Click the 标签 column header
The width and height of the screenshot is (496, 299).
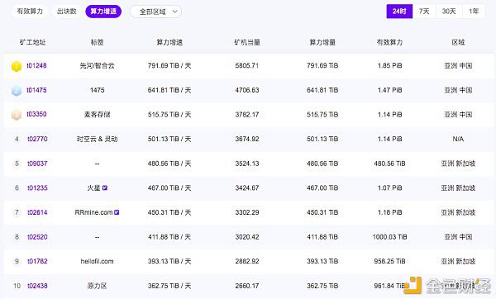(x=97, y=42)
